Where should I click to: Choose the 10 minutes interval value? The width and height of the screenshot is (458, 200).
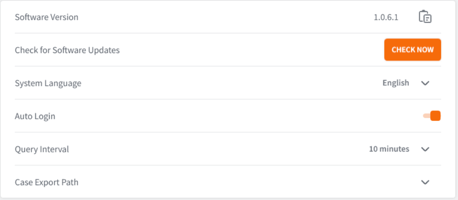(x=389, y=149)
